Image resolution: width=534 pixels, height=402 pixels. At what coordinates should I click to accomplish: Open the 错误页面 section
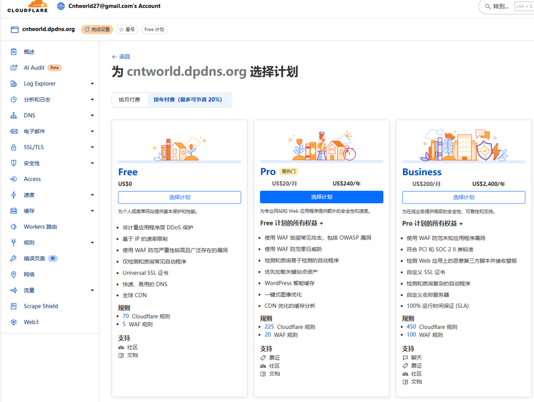pyautogui.click(x=34, y=258)
